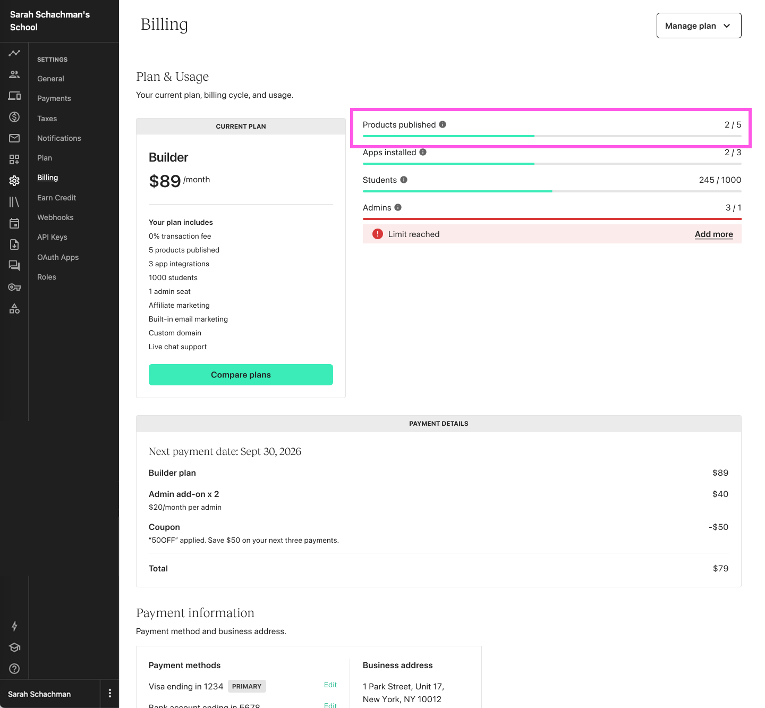
Task: Open the chat bubbles sidebar icon
Action: coord(14,266)
